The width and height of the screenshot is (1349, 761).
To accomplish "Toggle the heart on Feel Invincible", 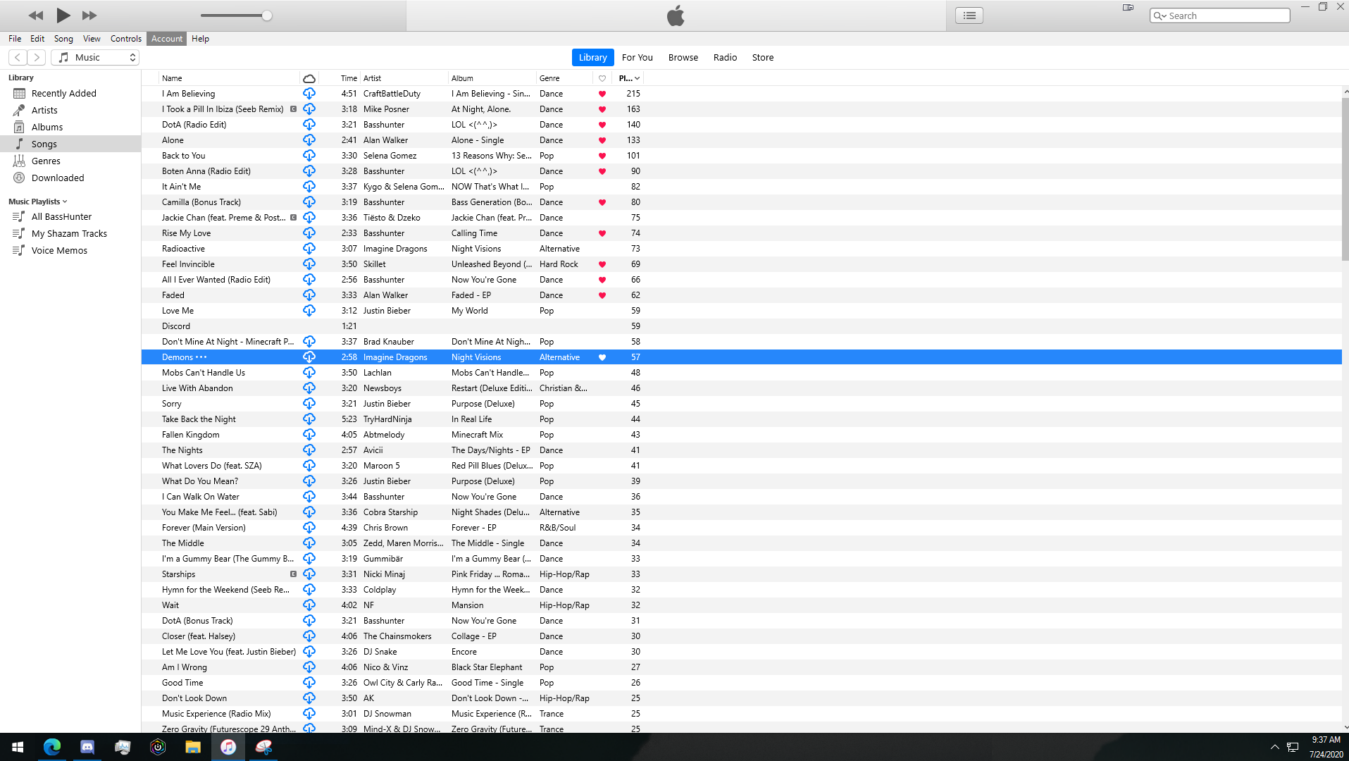I will coord(602,264).
